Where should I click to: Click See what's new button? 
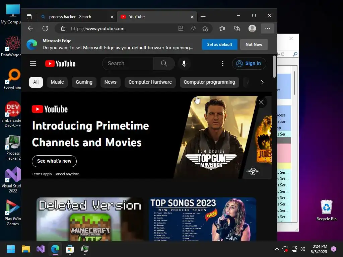[x=54, y=161]
